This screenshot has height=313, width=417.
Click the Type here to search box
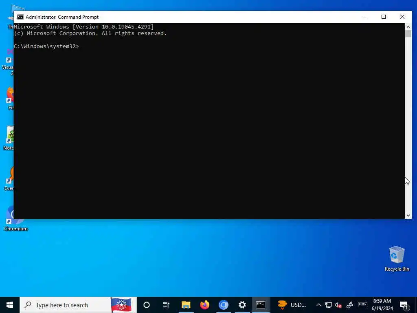(78, 305)
